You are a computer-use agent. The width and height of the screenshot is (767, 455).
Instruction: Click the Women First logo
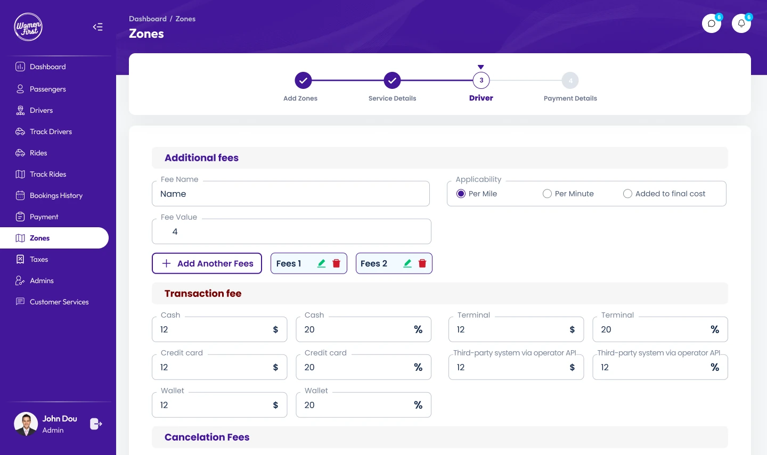point(28,27)
